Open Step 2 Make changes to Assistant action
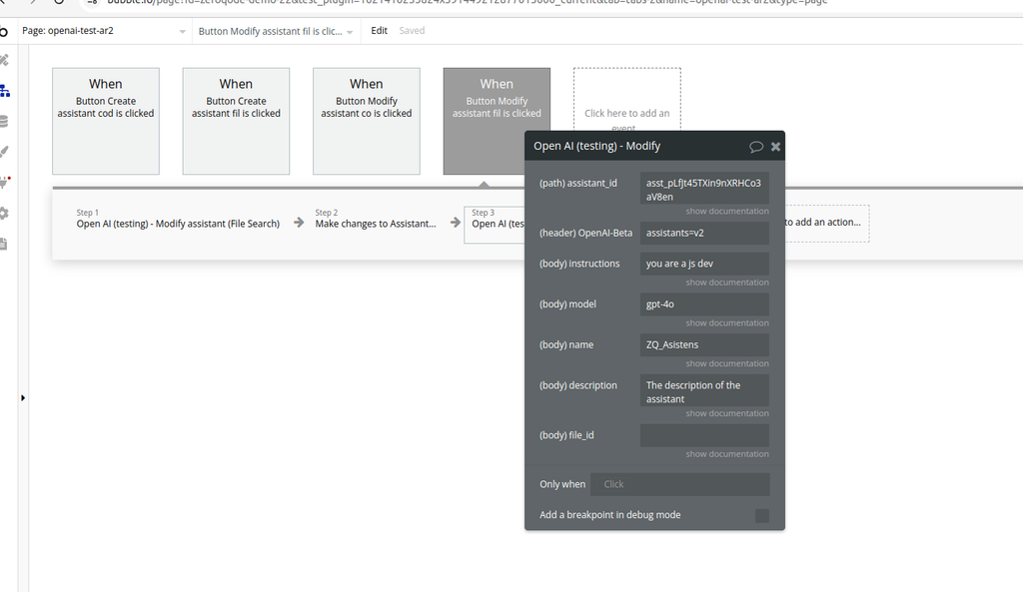This screenshot has height=592, width=1023. click(376, 219)
